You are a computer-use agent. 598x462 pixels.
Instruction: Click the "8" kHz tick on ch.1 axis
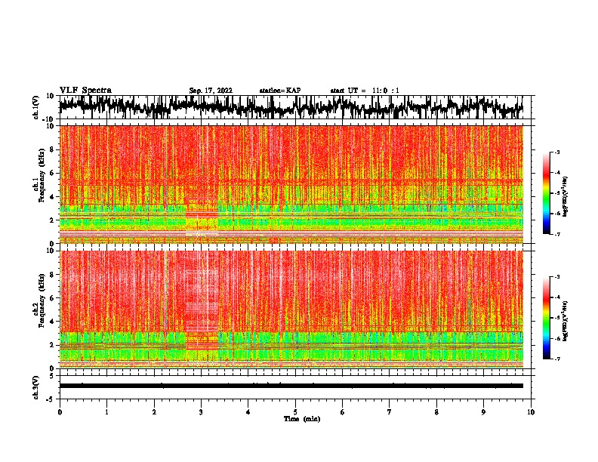click(52, 149)
